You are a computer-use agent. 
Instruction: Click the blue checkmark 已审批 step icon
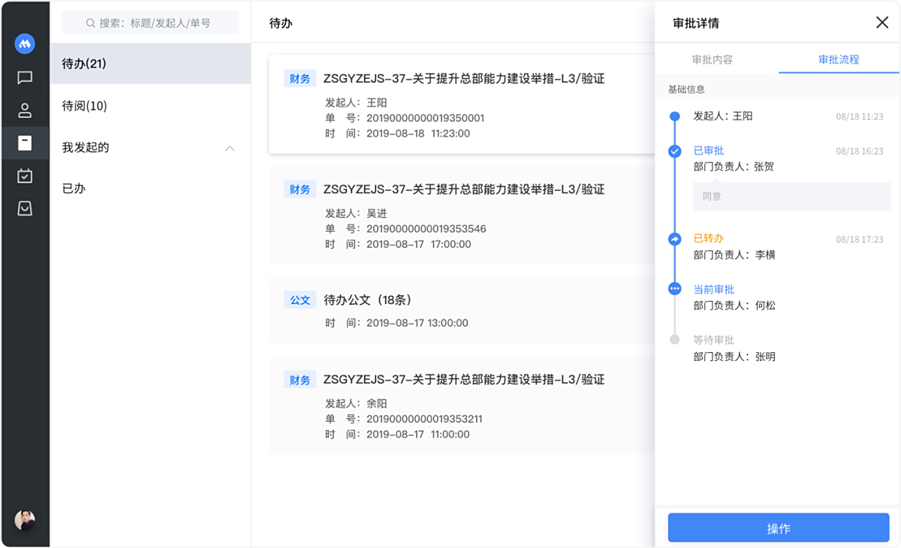click(674, 152)
